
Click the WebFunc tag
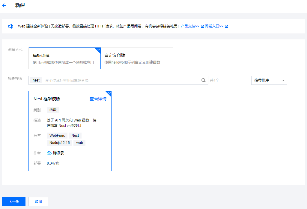point(57,136)
